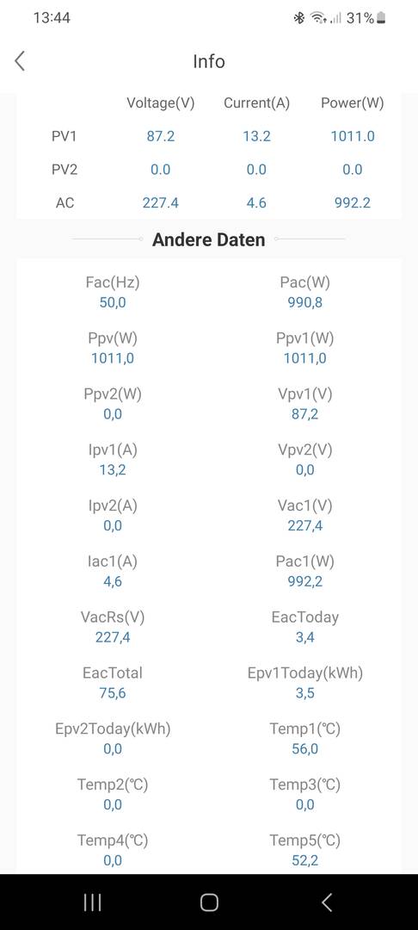This screenshot has height=930, width=418.
Task: Tap the mobile signal strength icon
Action: click(x=335, y=19)
